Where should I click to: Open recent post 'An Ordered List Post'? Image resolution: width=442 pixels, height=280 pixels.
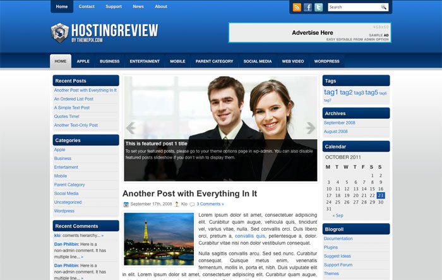[x=74, y=99]
